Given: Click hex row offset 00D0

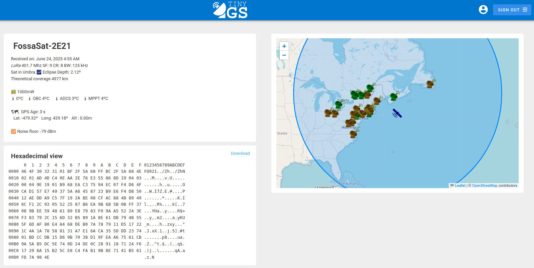Looking at the screenshot, I should click(x=14, y=257).
